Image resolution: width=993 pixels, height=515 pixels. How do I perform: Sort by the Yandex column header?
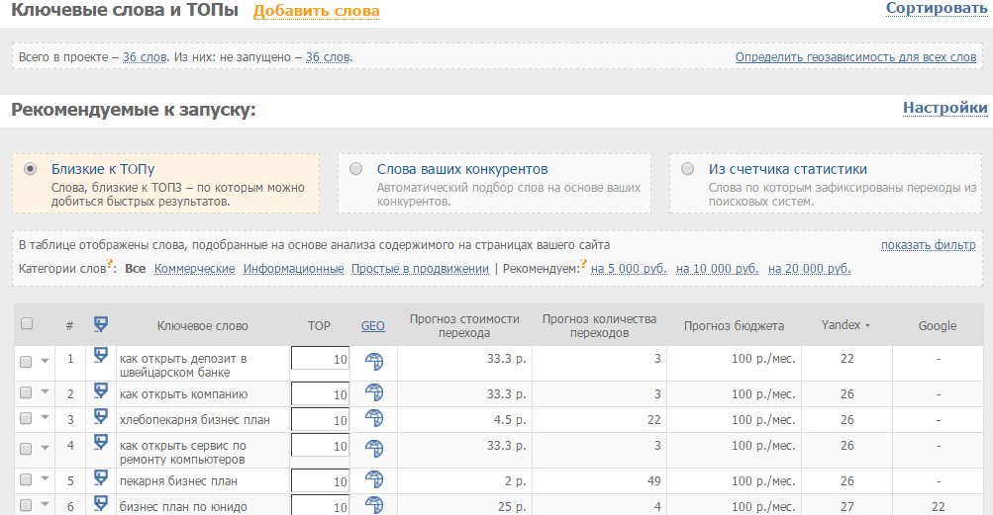click(844, 325)
